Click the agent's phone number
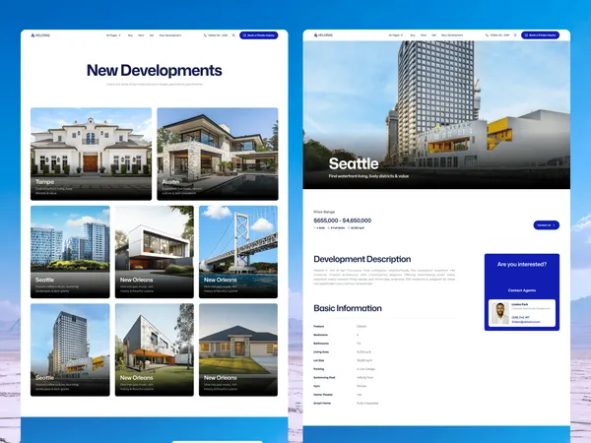591x443 pixels. (520, 318)
